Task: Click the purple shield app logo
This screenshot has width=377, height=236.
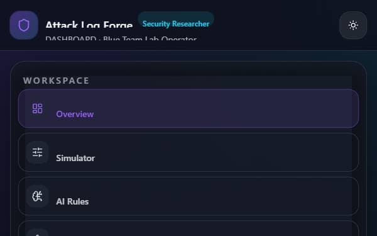Action: pos(24,25)
